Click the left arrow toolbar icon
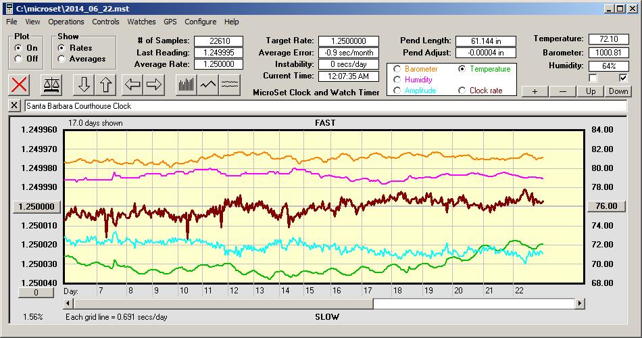The image size is (642, 338). [132, 84]
